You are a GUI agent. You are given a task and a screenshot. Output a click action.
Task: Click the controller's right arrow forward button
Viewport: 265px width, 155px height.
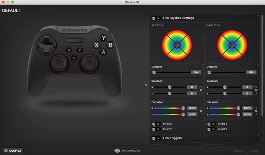pos(79,50)
